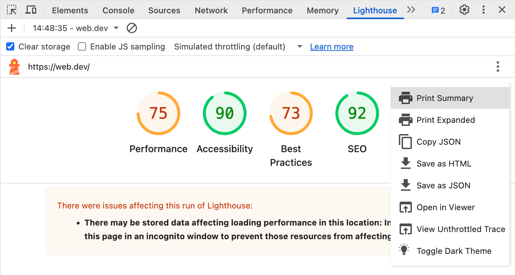Open the customize DevTools three-dot menu
Viewport: 515px width, 275px height.
pyautogui.click(x=484, y=10)
